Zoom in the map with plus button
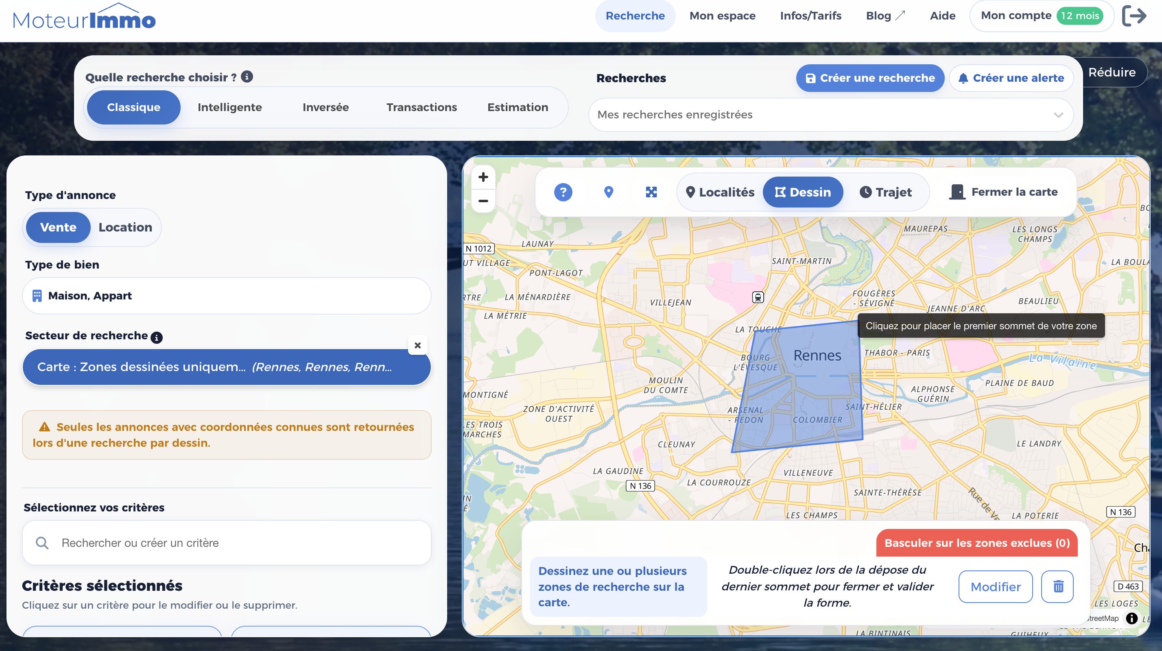Viewport: 1162px width, 651px height. click(483, 177)
